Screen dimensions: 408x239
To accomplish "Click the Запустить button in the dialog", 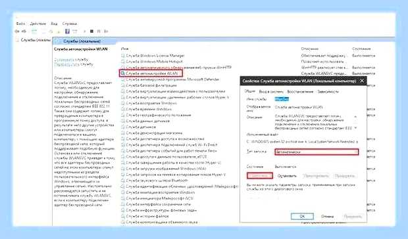I will pos(260,176).
